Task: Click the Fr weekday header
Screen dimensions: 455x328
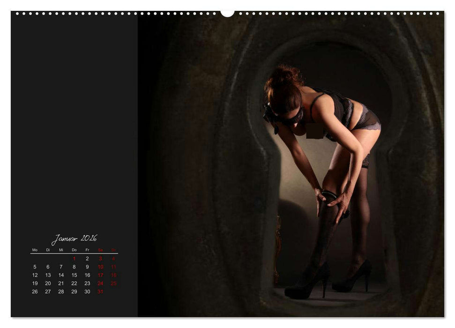Action: 87,250
